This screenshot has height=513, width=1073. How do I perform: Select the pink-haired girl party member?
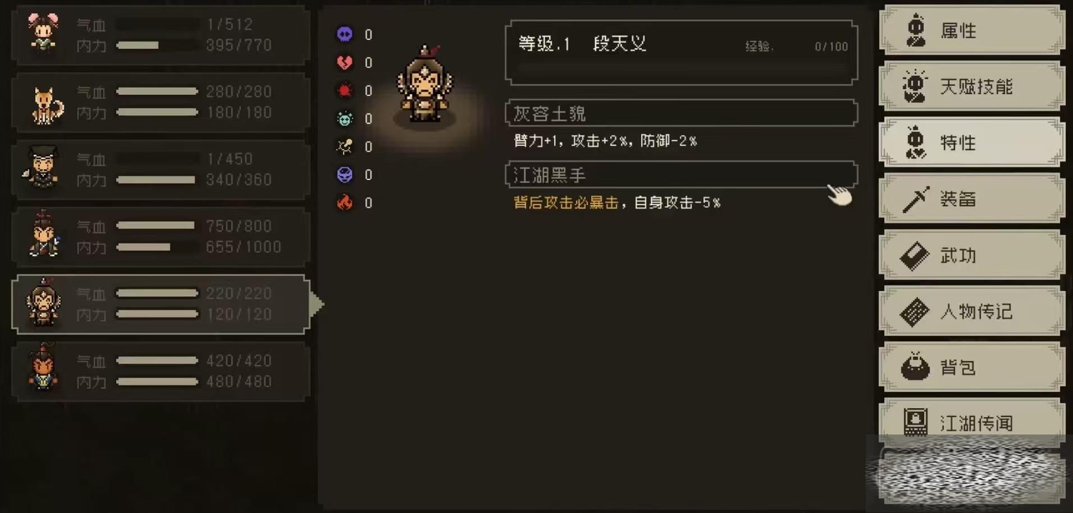(44, 34)
